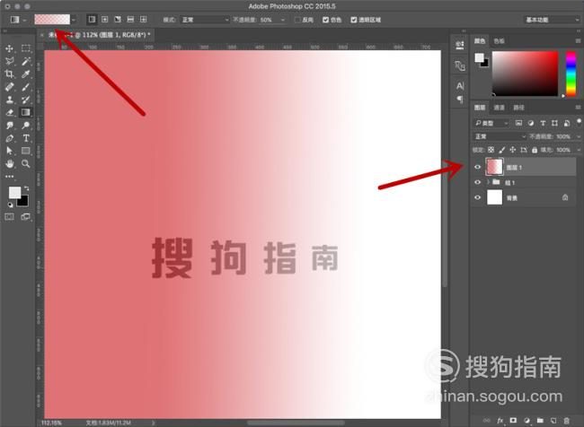The image size is (584, 427).
Task: Open the layer opacity dropdown arrow
Action: click(x=579, y=136)
